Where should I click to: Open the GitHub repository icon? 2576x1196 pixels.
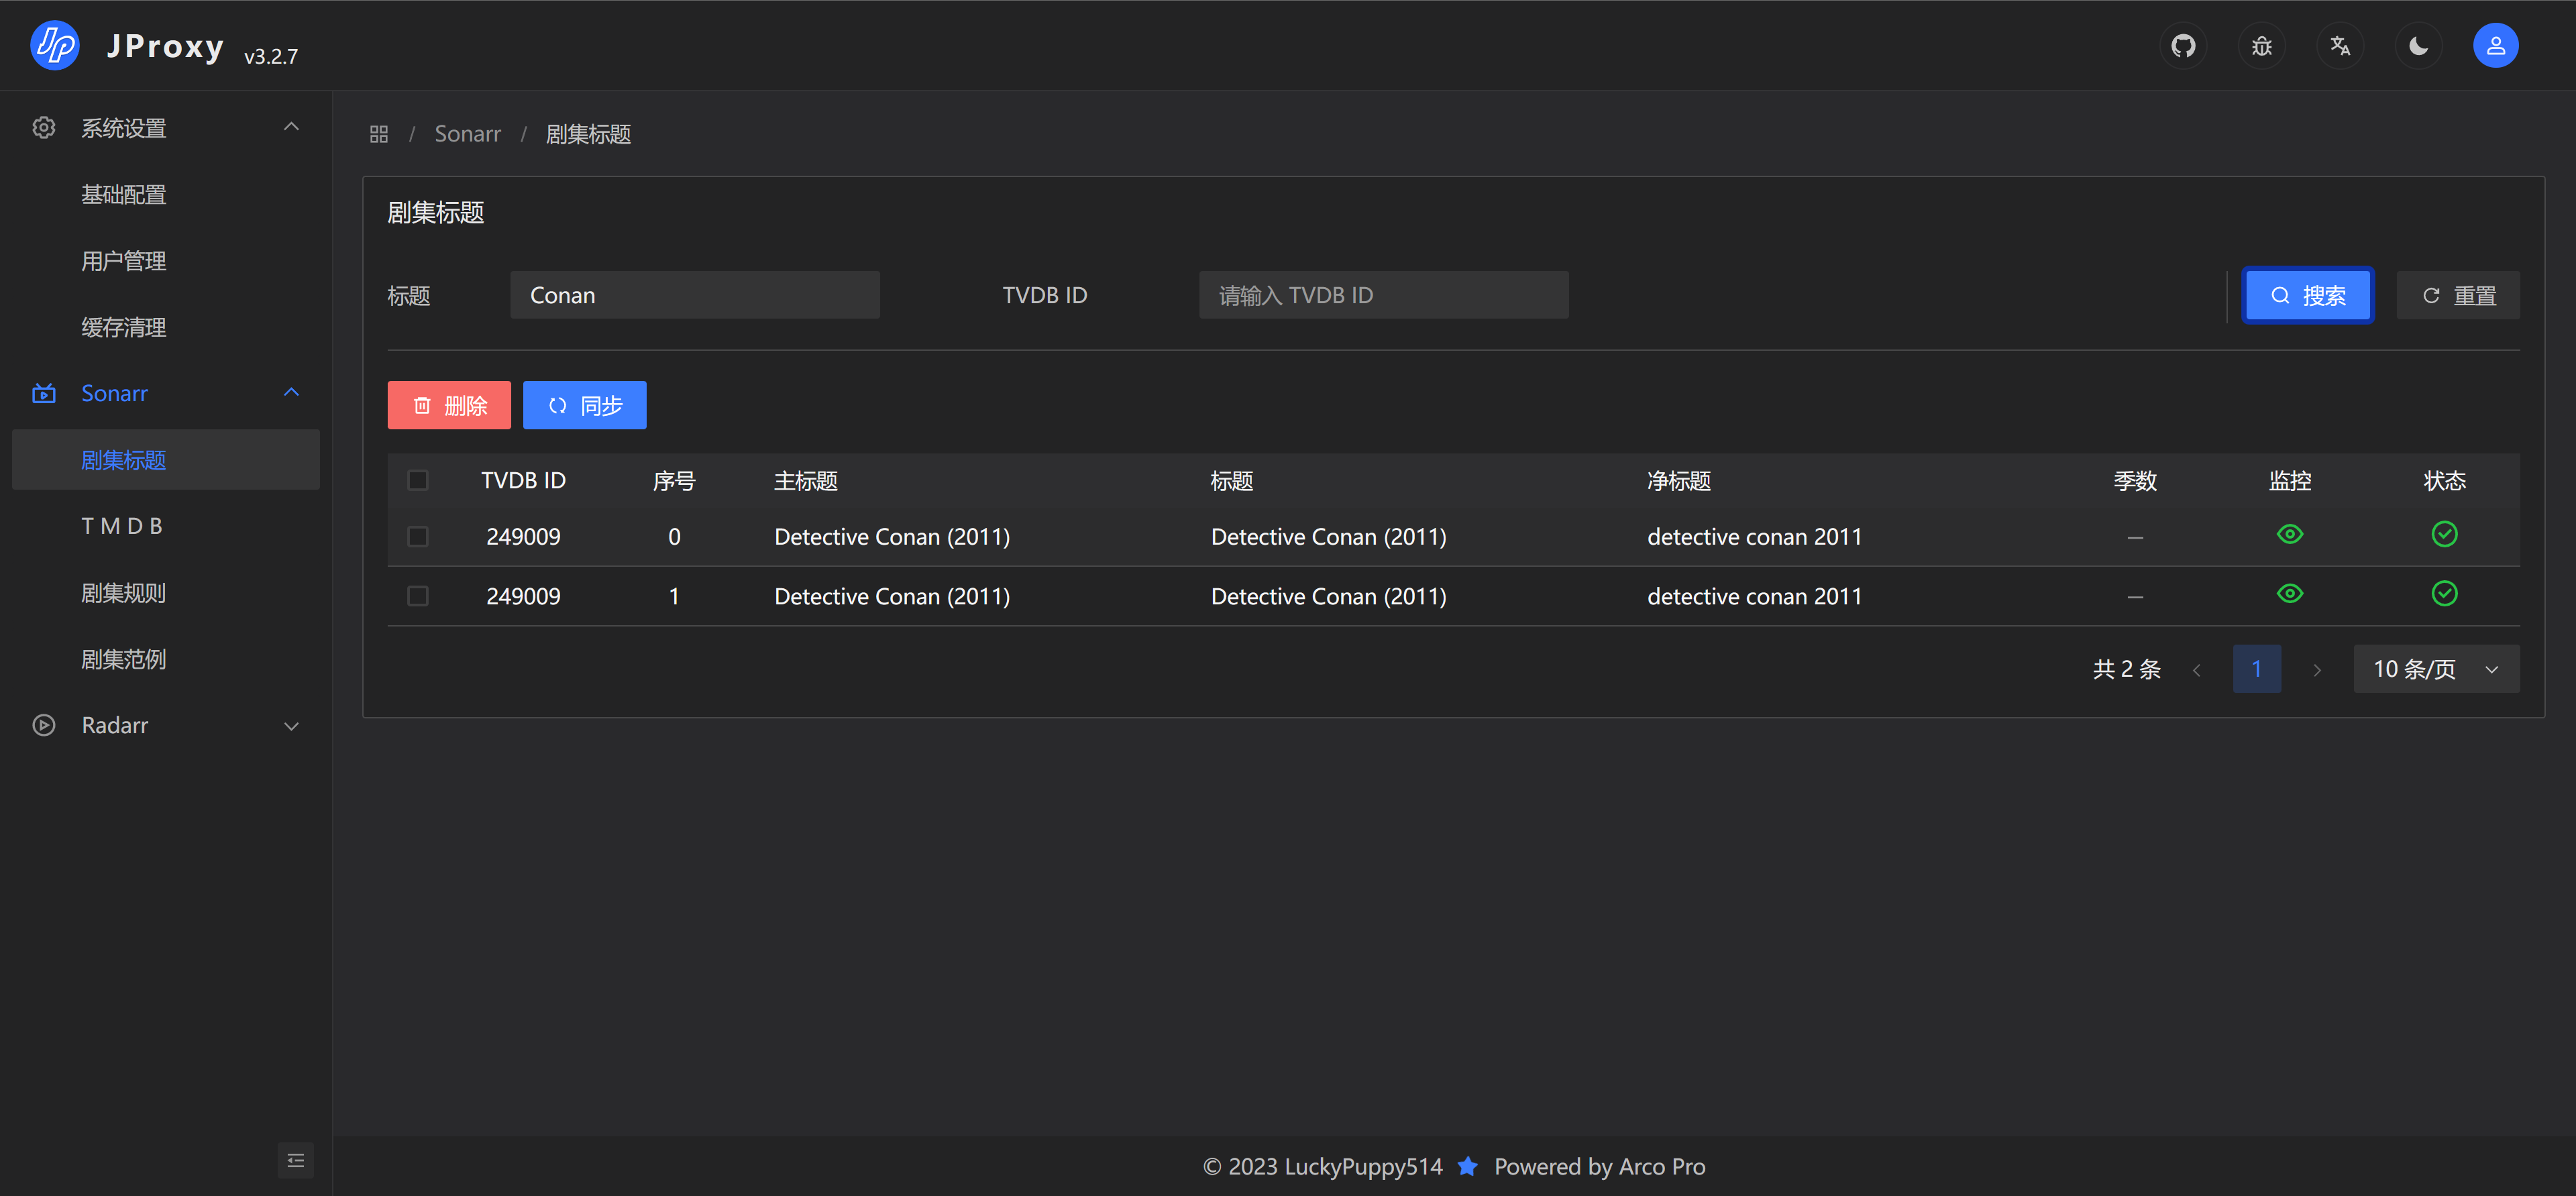tap(2184, 45)
